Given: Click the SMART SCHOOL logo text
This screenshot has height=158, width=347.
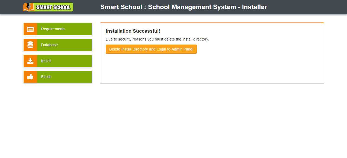Looking at the screenshot, I should [x=53, y=7].
